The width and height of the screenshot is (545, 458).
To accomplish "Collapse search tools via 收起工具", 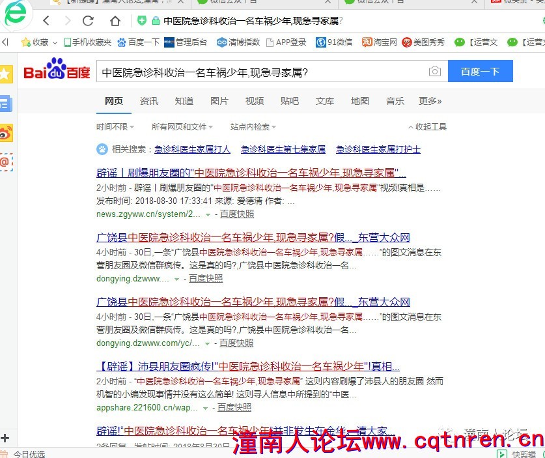I will [x=428, y=127].
